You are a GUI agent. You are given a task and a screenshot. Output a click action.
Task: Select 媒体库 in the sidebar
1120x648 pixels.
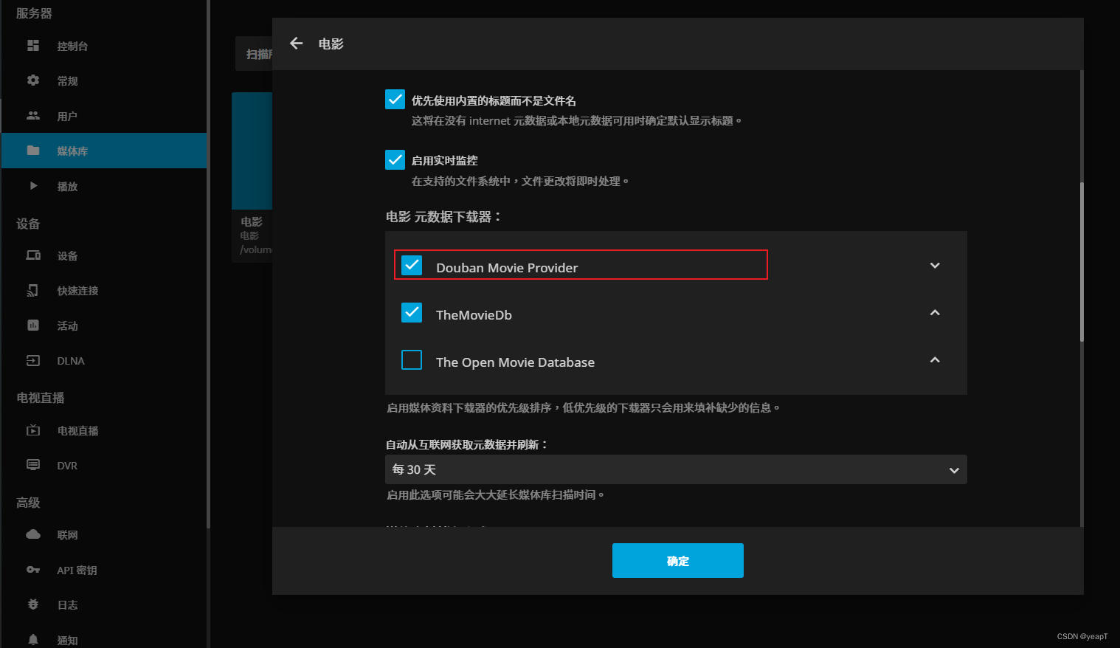coord(104,151)
